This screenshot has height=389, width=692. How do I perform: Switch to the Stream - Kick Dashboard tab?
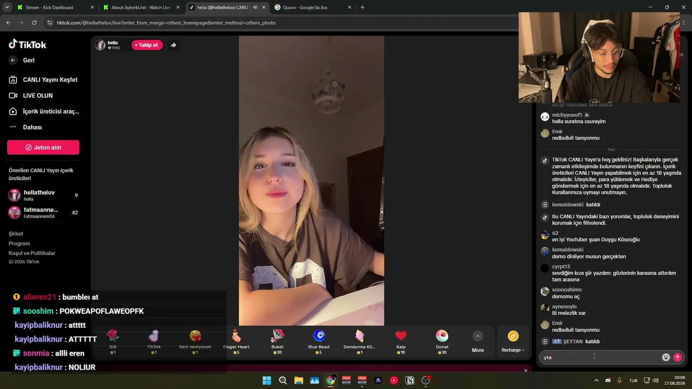click(55, 8)
